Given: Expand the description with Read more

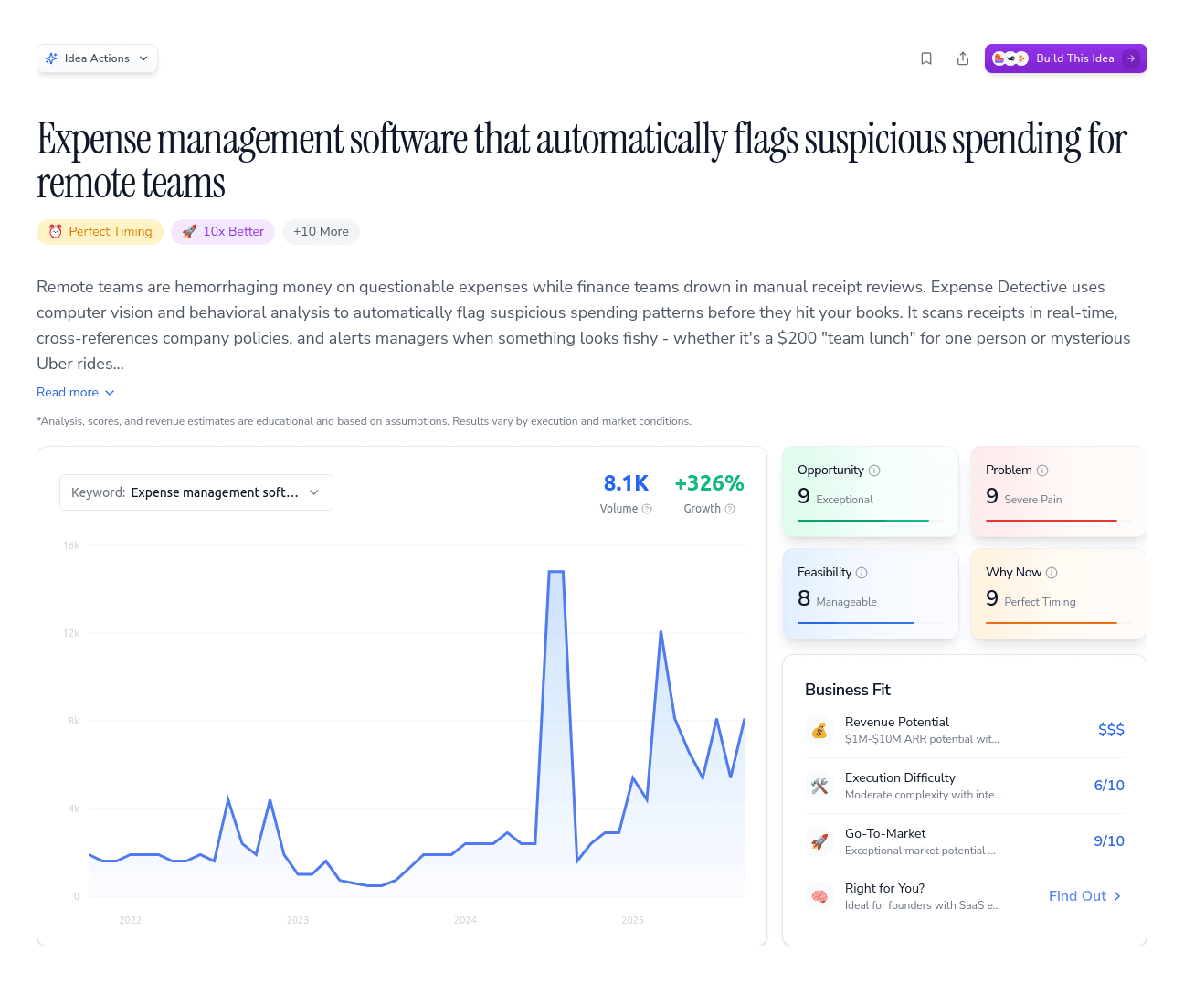Looking at the screenshot, I should click(x=75, y=392).
